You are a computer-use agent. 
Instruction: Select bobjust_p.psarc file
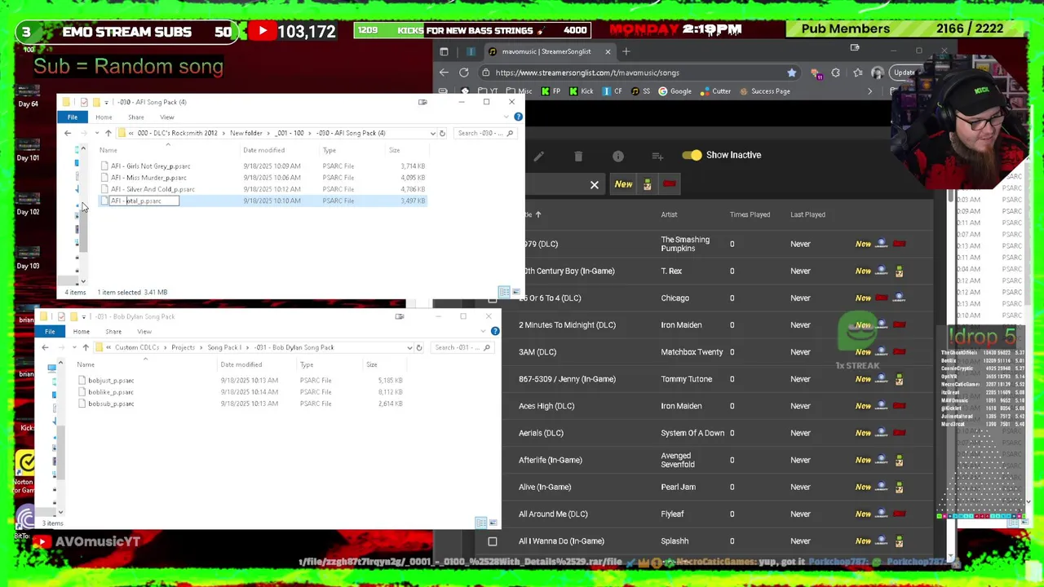(111, 381)
